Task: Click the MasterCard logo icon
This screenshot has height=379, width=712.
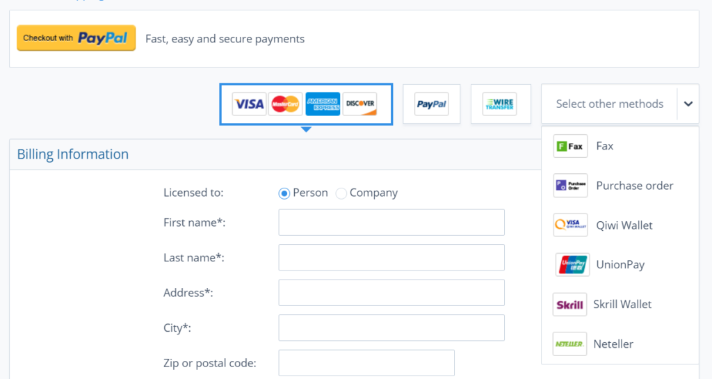Action: [285, 104]
